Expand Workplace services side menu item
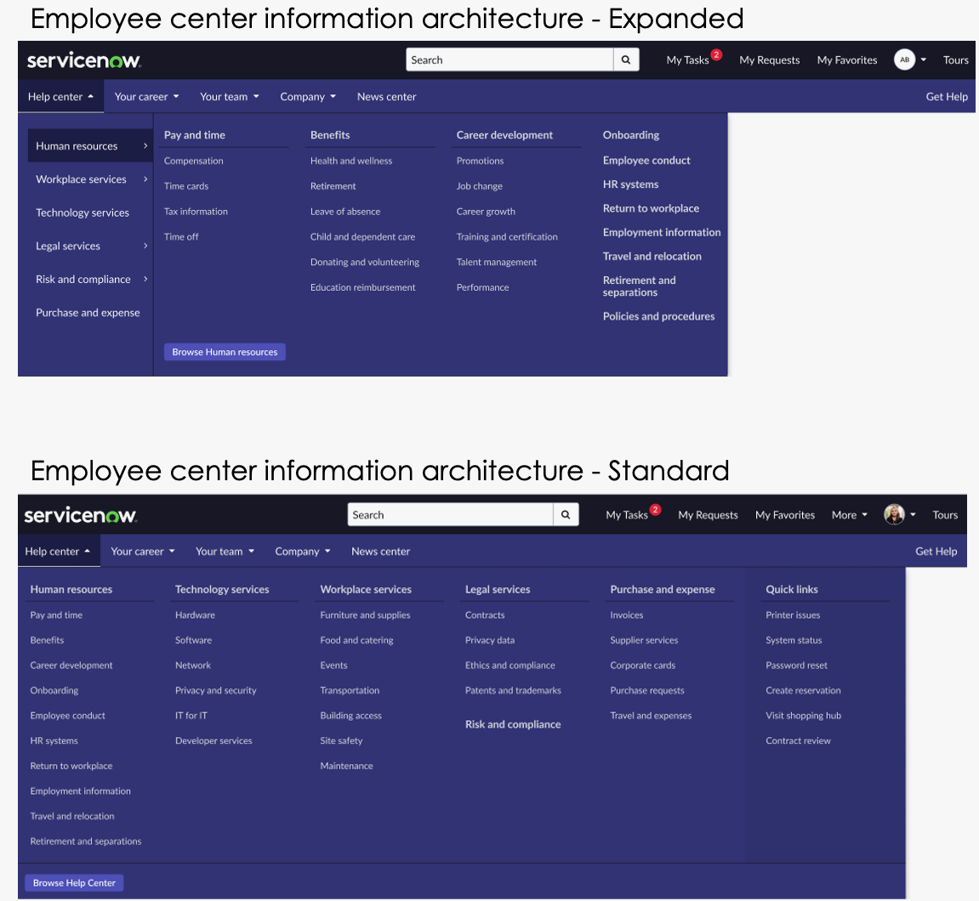 90,179
